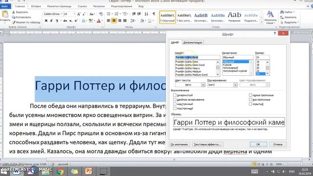
Task: Open the change case (Aa) menu
Action: [91, 14]
